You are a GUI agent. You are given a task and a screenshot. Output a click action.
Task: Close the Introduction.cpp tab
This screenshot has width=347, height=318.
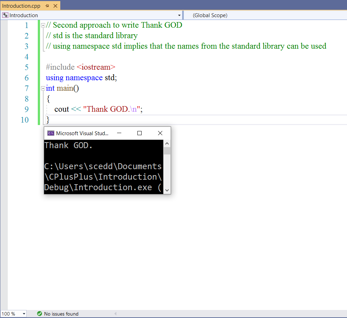pos(55,6)
